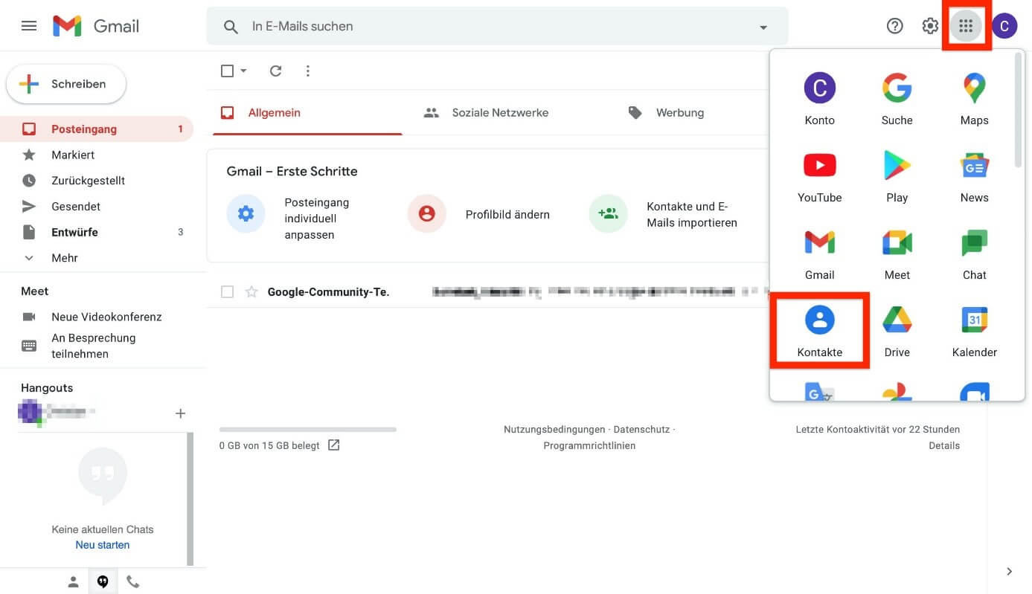
Task: Open YouTube from the apps menu
Action: click(819, 175)
